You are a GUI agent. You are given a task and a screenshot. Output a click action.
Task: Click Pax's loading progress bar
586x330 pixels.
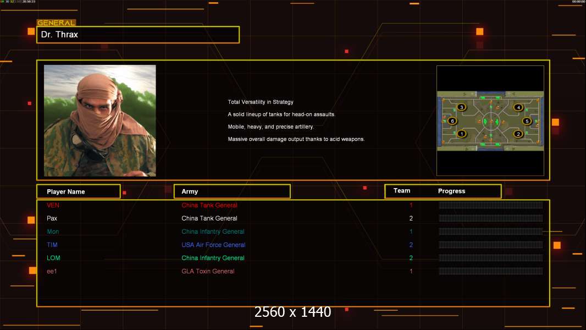(491, 218)
